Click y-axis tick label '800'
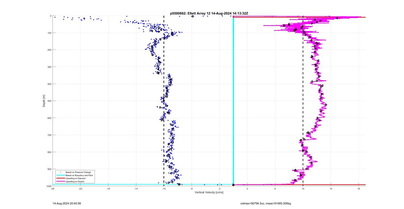 point(49,152)
